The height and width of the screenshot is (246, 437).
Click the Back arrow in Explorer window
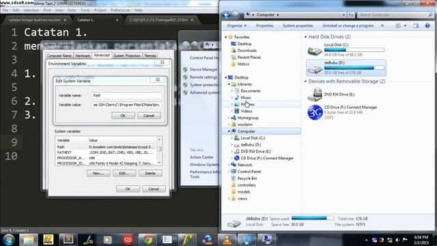(x=226, y=15)
